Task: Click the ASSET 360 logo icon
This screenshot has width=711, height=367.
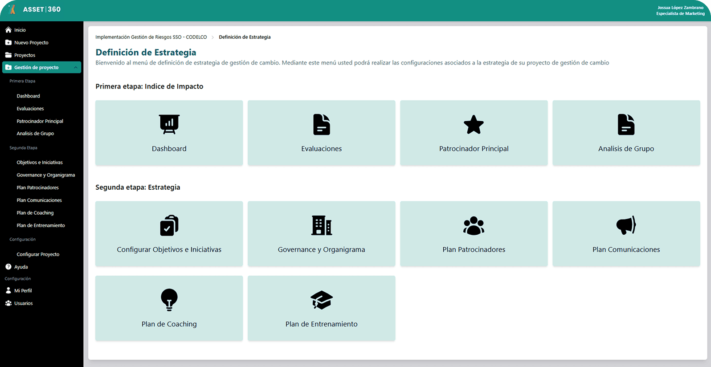Action: [12, 9]
